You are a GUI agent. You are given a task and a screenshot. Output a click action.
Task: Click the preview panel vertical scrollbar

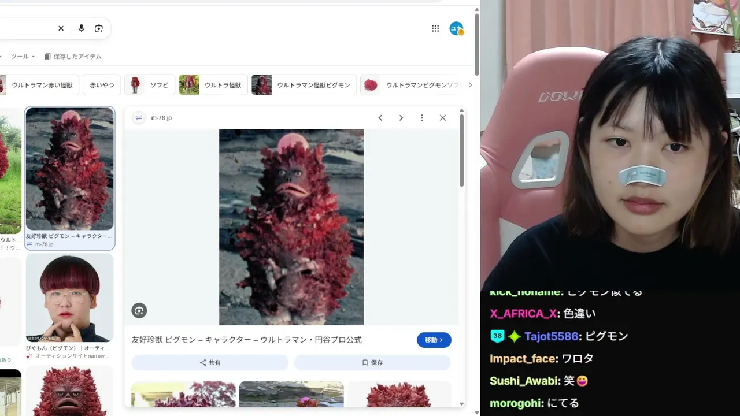point(461,150)
